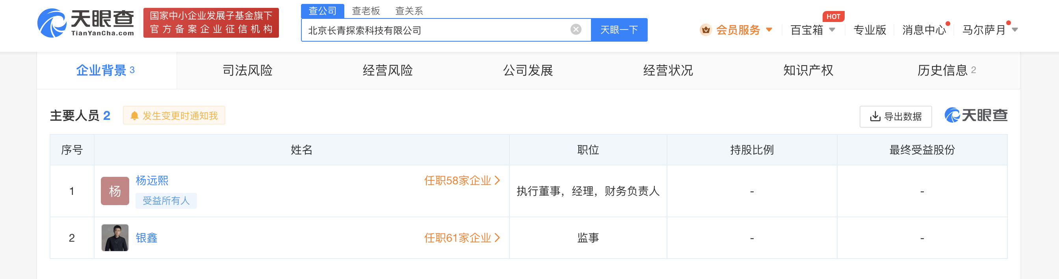Click the VIP crown member icon
Viewport: 1059px width, 279px height.
click(x=706, y=30)
